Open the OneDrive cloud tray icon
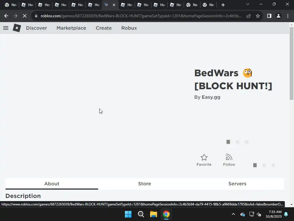Image resolution: width=294 pixels, height=221 pixels. 243,214
